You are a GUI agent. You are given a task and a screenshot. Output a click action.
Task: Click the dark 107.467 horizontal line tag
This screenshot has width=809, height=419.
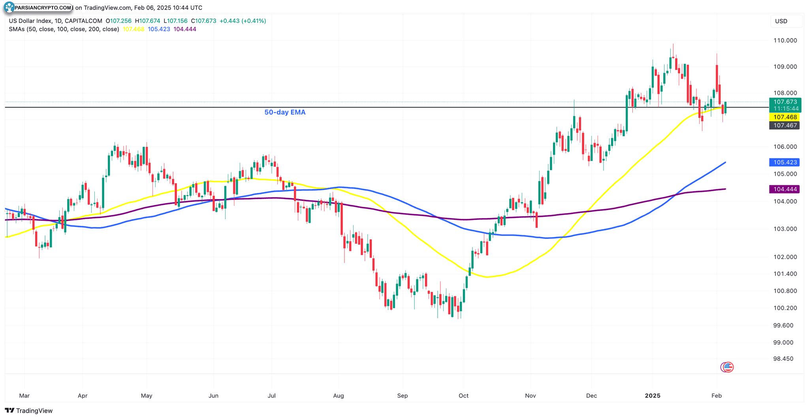coord(785,126)
